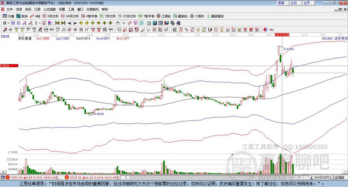Viewport: 348px width, 187px height.
Task: Open the 公式选股 menu
Action: [x=50, y=9]
